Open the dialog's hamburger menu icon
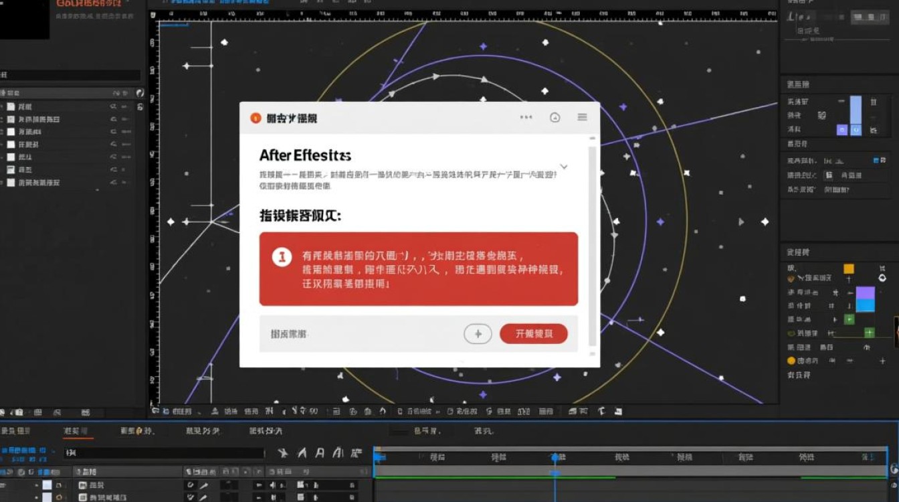This screenshot has height=502, width=899. [581, 116]
